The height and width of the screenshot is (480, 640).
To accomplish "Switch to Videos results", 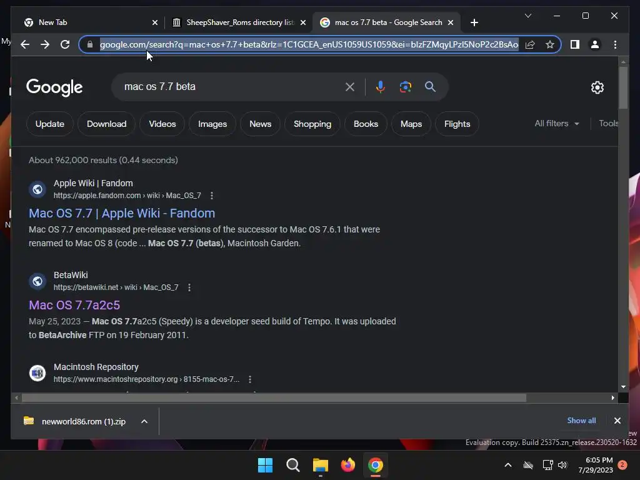I will [x=162, y=124].
